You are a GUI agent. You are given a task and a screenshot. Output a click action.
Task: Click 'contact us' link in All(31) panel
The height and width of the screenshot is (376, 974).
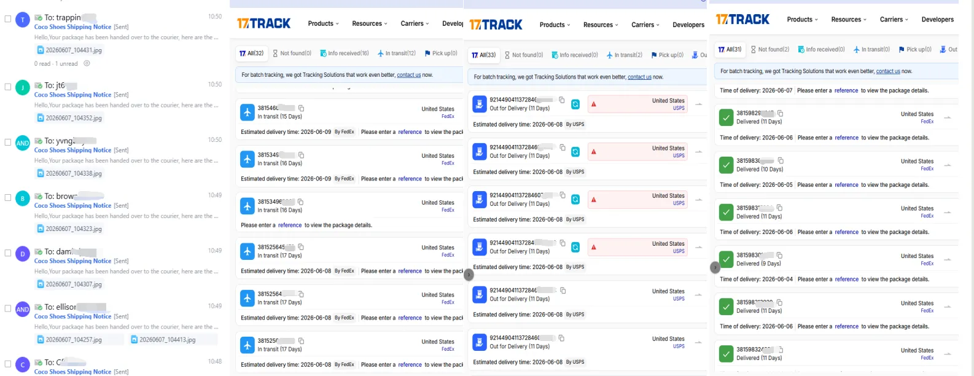pos(888,71)
